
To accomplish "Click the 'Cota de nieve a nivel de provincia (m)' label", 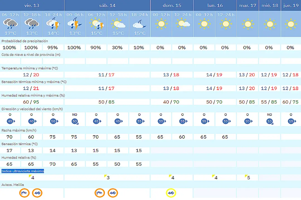I will tap(31, 55).
